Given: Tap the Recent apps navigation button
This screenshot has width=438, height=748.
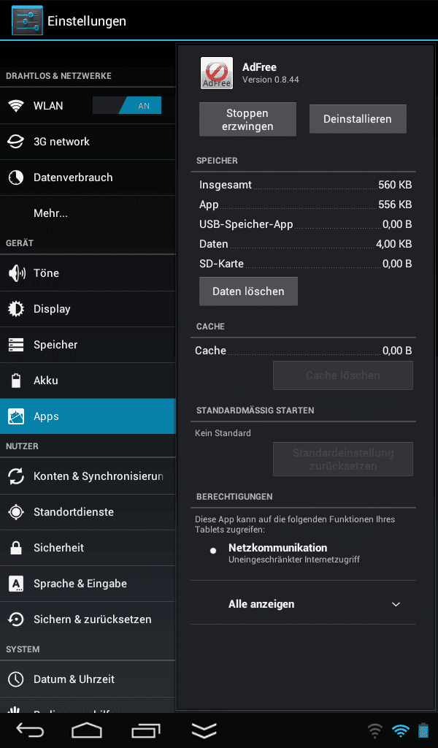Looking at the screenshot, I should pos(146,730).
